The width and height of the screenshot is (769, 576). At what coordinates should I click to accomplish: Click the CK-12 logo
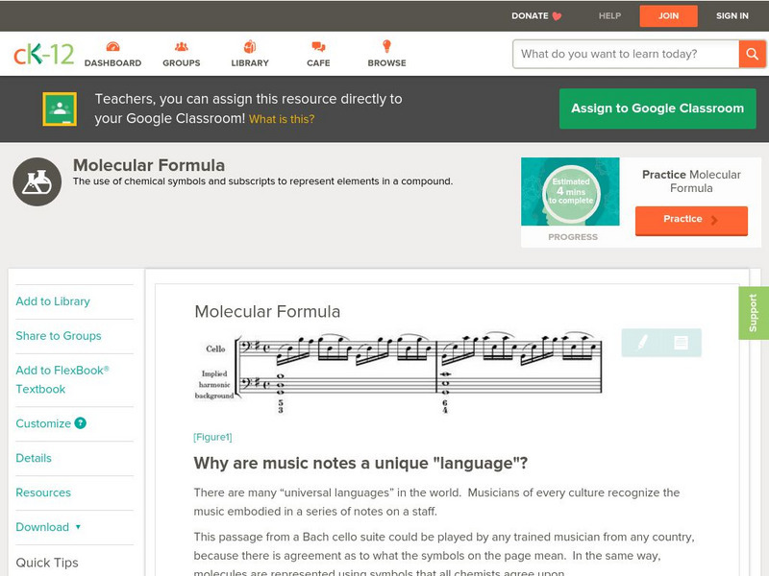(x=43, y=54)
